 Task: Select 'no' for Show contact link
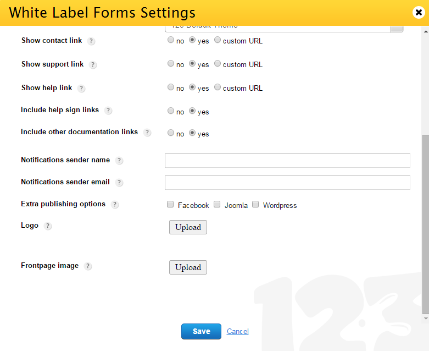[x=171, y=40]
